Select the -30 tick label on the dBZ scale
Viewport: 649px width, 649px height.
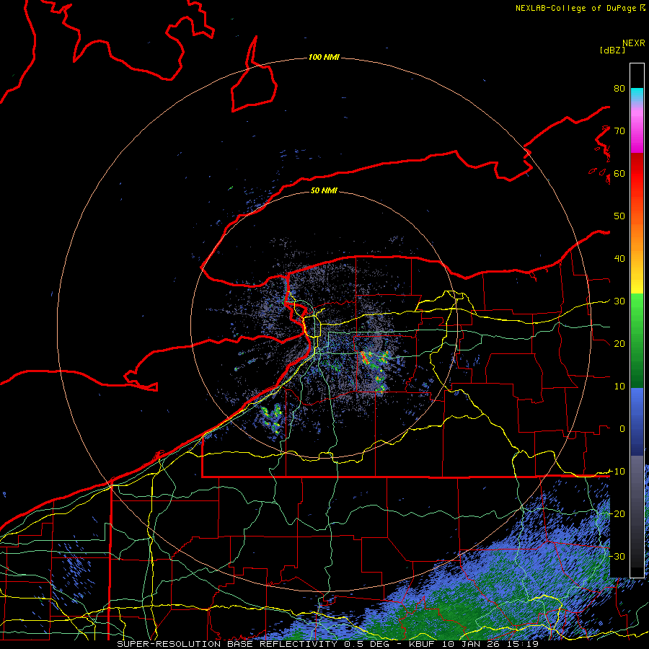click(617, 556)
